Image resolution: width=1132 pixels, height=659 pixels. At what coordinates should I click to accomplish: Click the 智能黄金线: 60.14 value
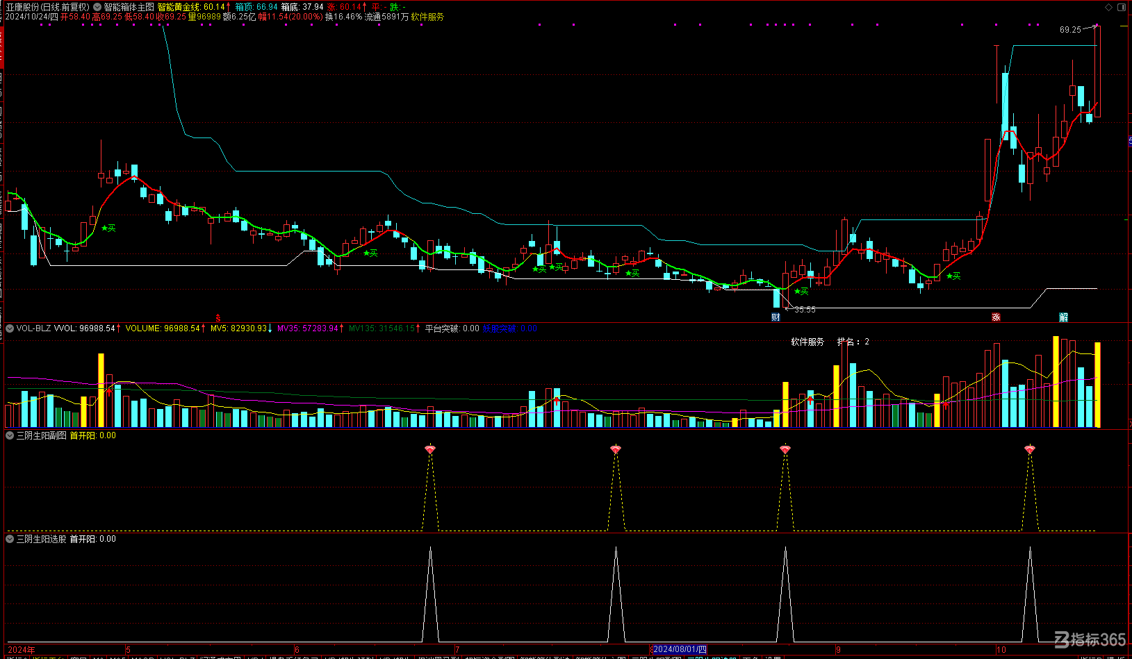pos(191,7)
